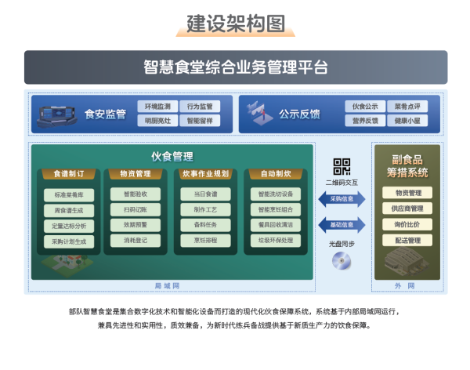Pick the 智能烹饪组合 item
This screenshot has width=470, height=370.
point(276,210)
